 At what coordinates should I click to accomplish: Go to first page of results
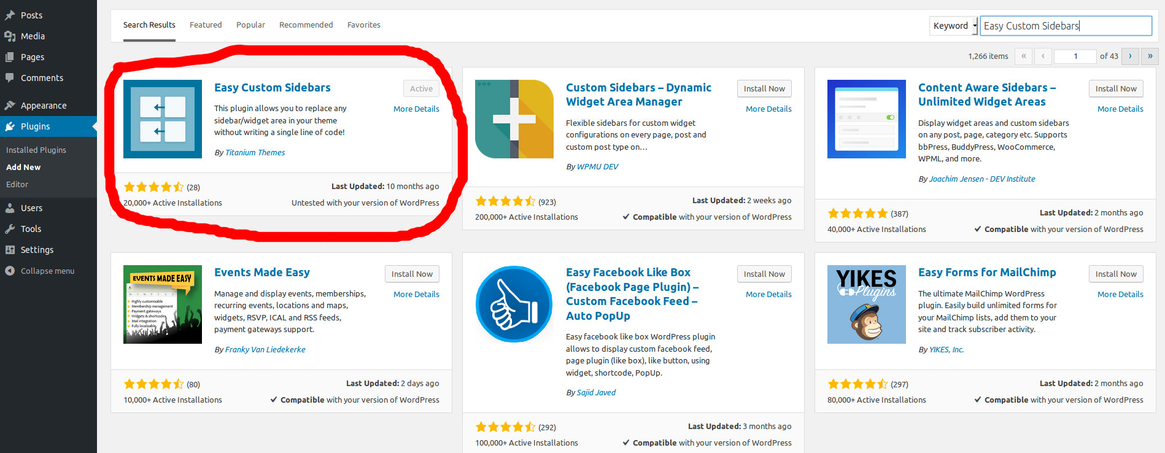(1023, 56)
